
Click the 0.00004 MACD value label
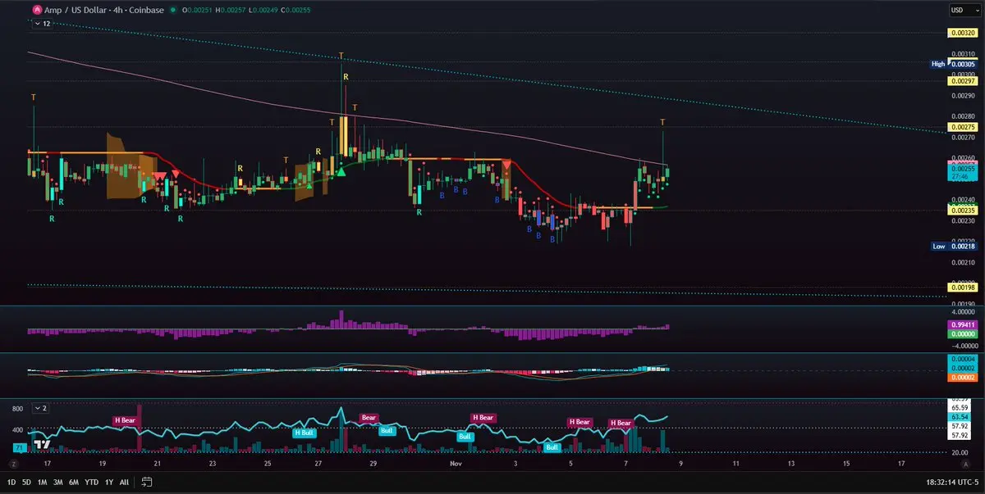(962, 359)
